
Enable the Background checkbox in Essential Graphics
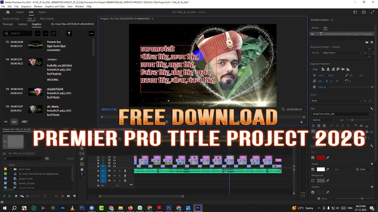313,180
